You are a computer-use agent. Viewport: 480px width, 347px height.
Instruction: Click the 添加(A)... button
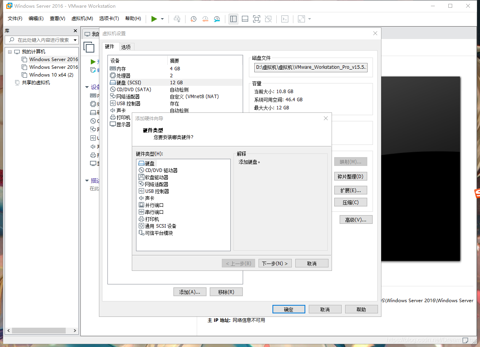190,292
